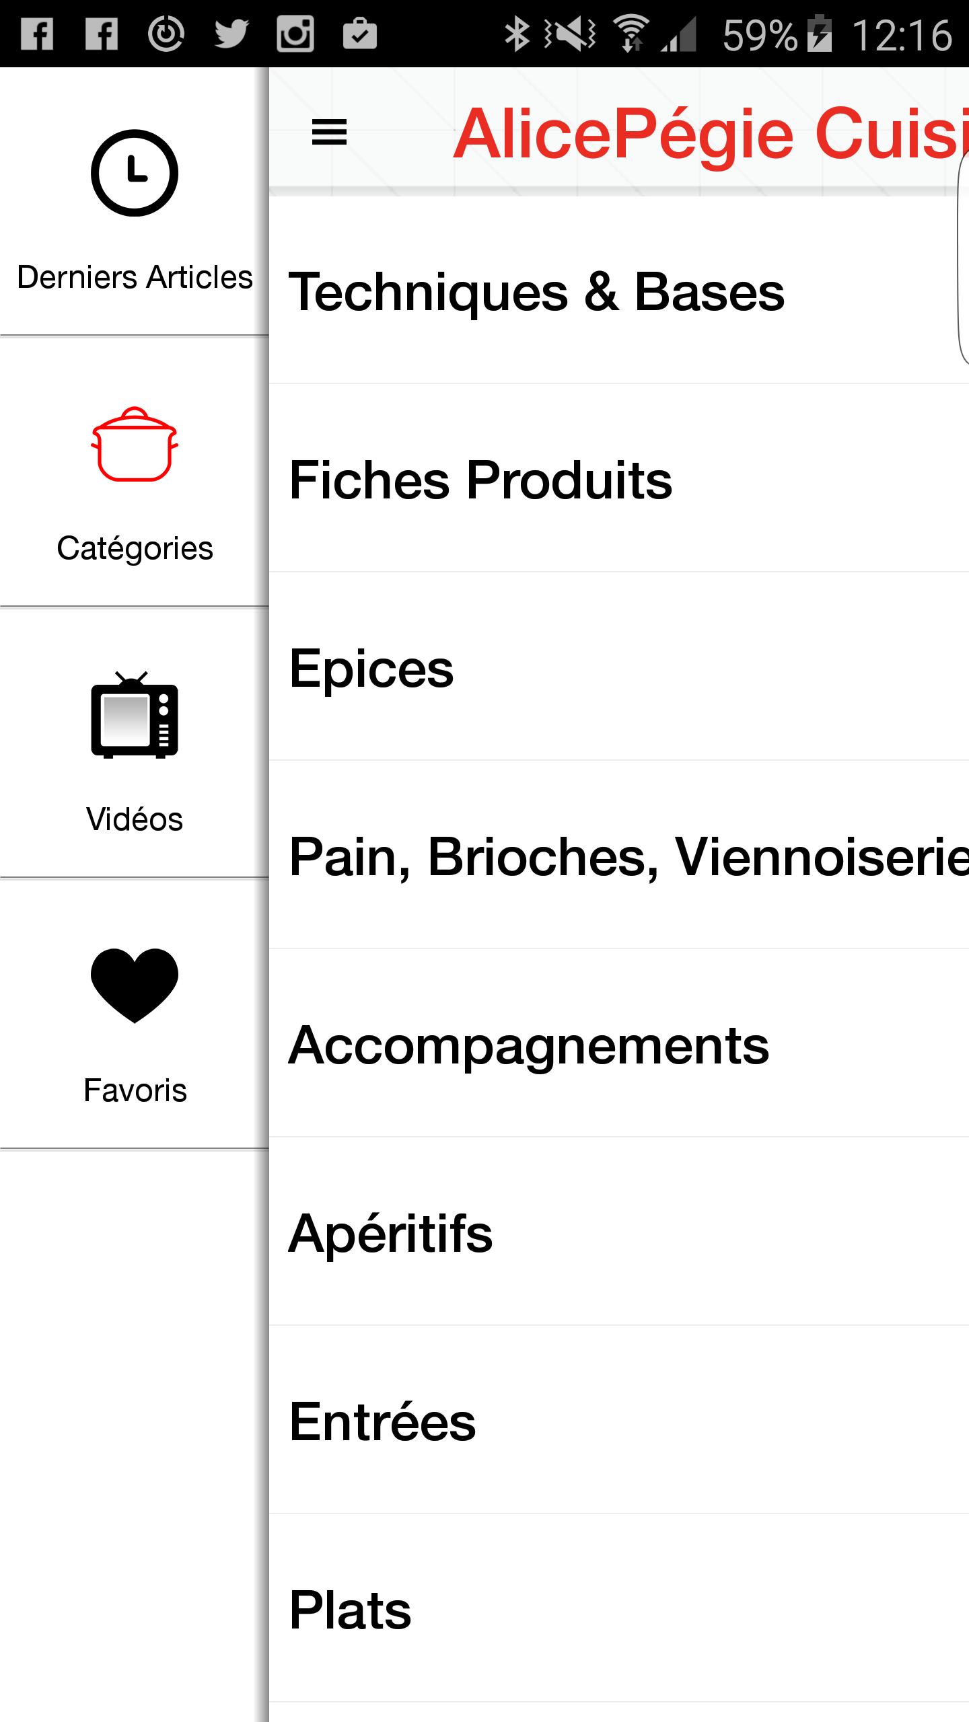
Task: Tap the Bluetooth status icon
Action: [x=517, y=34]
